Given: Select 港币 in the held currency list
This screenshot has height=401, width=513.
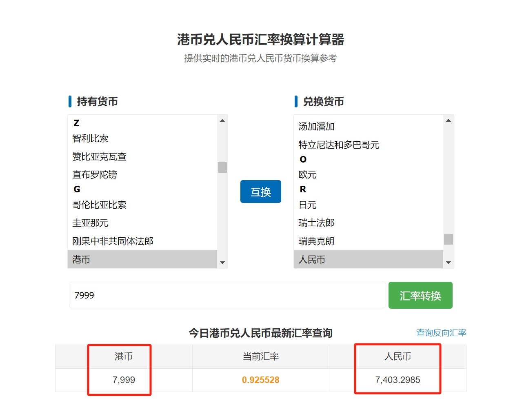Looking at the screenshot, I should pyautogui.click(x=142, y=259).
